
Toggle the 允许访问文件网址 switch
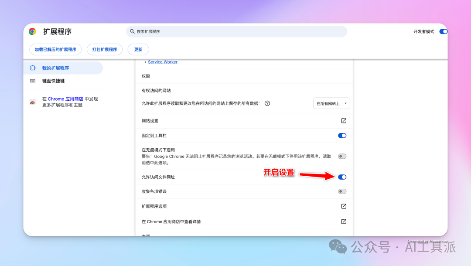[342, 177]
